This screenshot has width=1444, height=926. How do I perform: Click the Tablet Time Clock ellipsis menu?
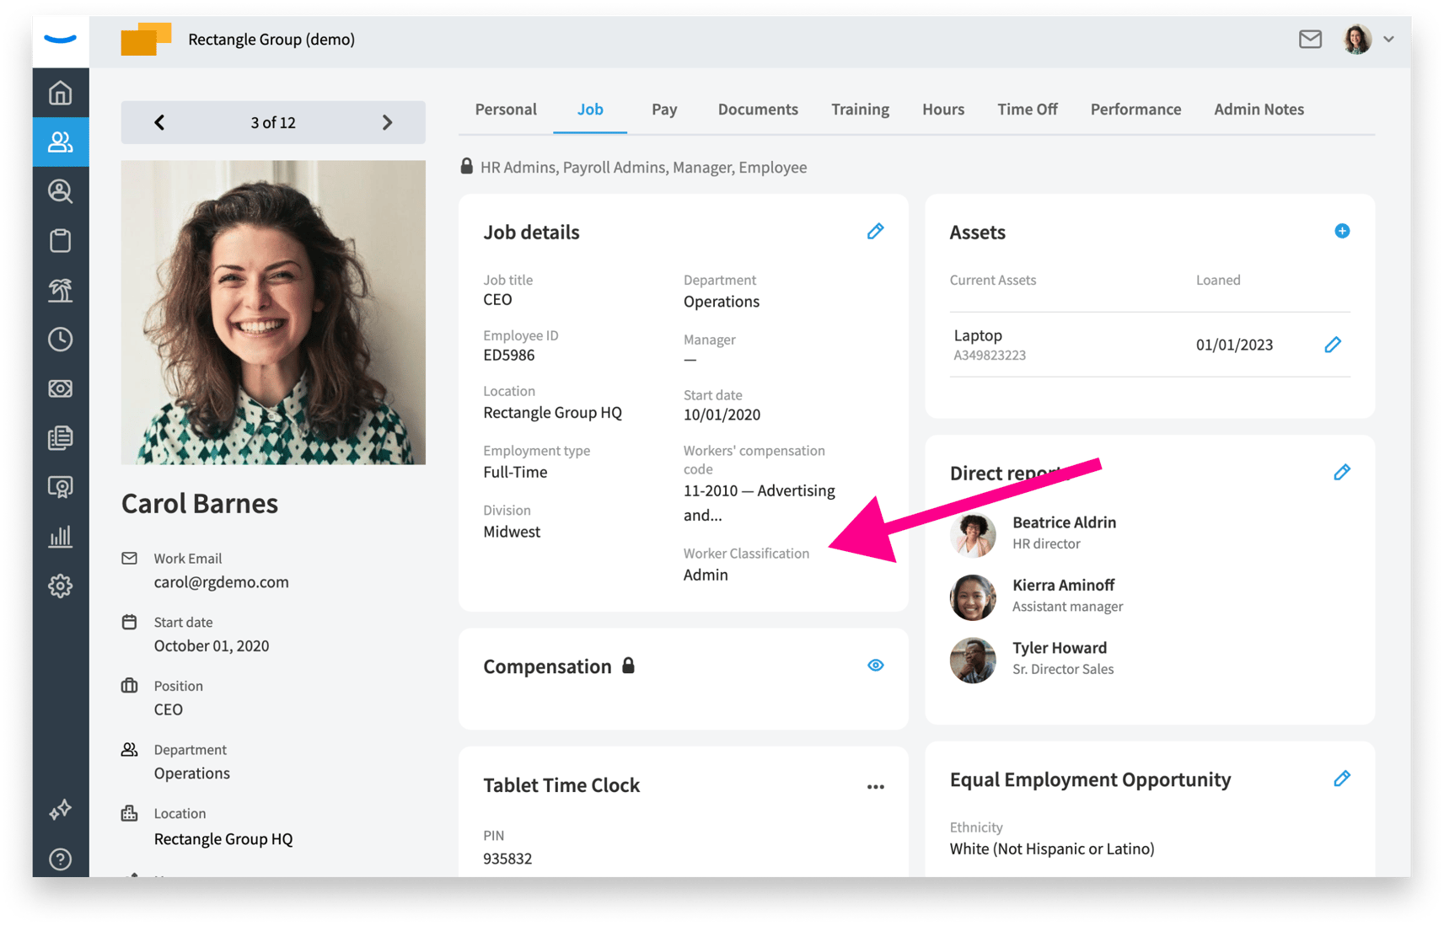point(875,787)
